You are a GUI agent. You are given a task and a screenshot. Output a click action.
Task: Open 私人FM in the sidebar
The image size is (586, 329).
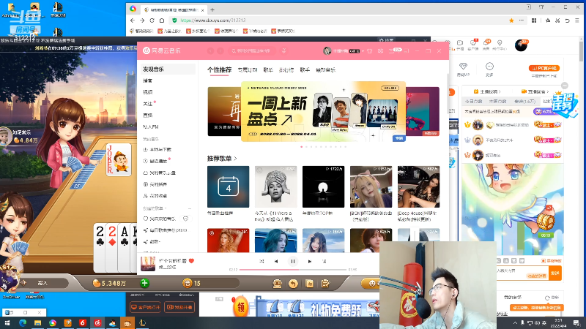click(151, 126)
